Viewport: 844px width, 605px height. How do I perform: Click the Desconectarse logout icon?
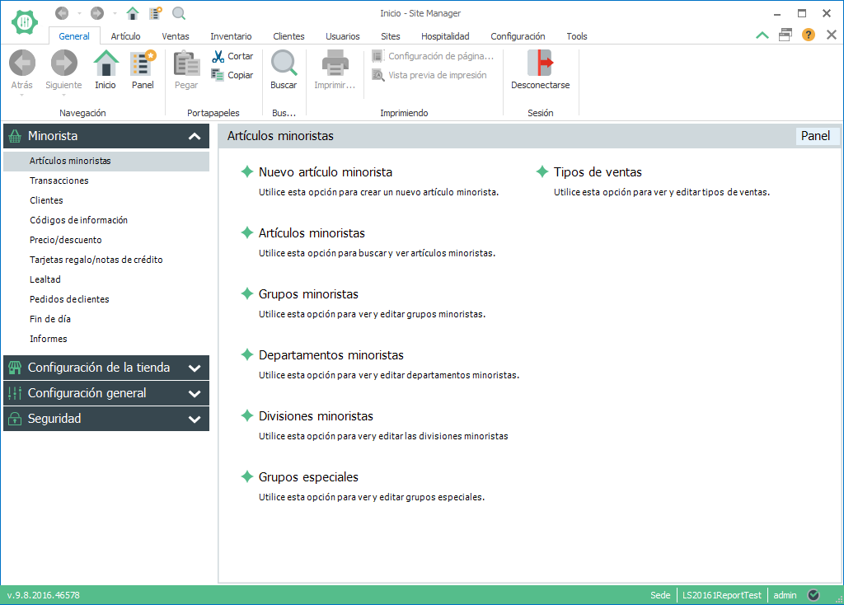(x=540, y=64)
